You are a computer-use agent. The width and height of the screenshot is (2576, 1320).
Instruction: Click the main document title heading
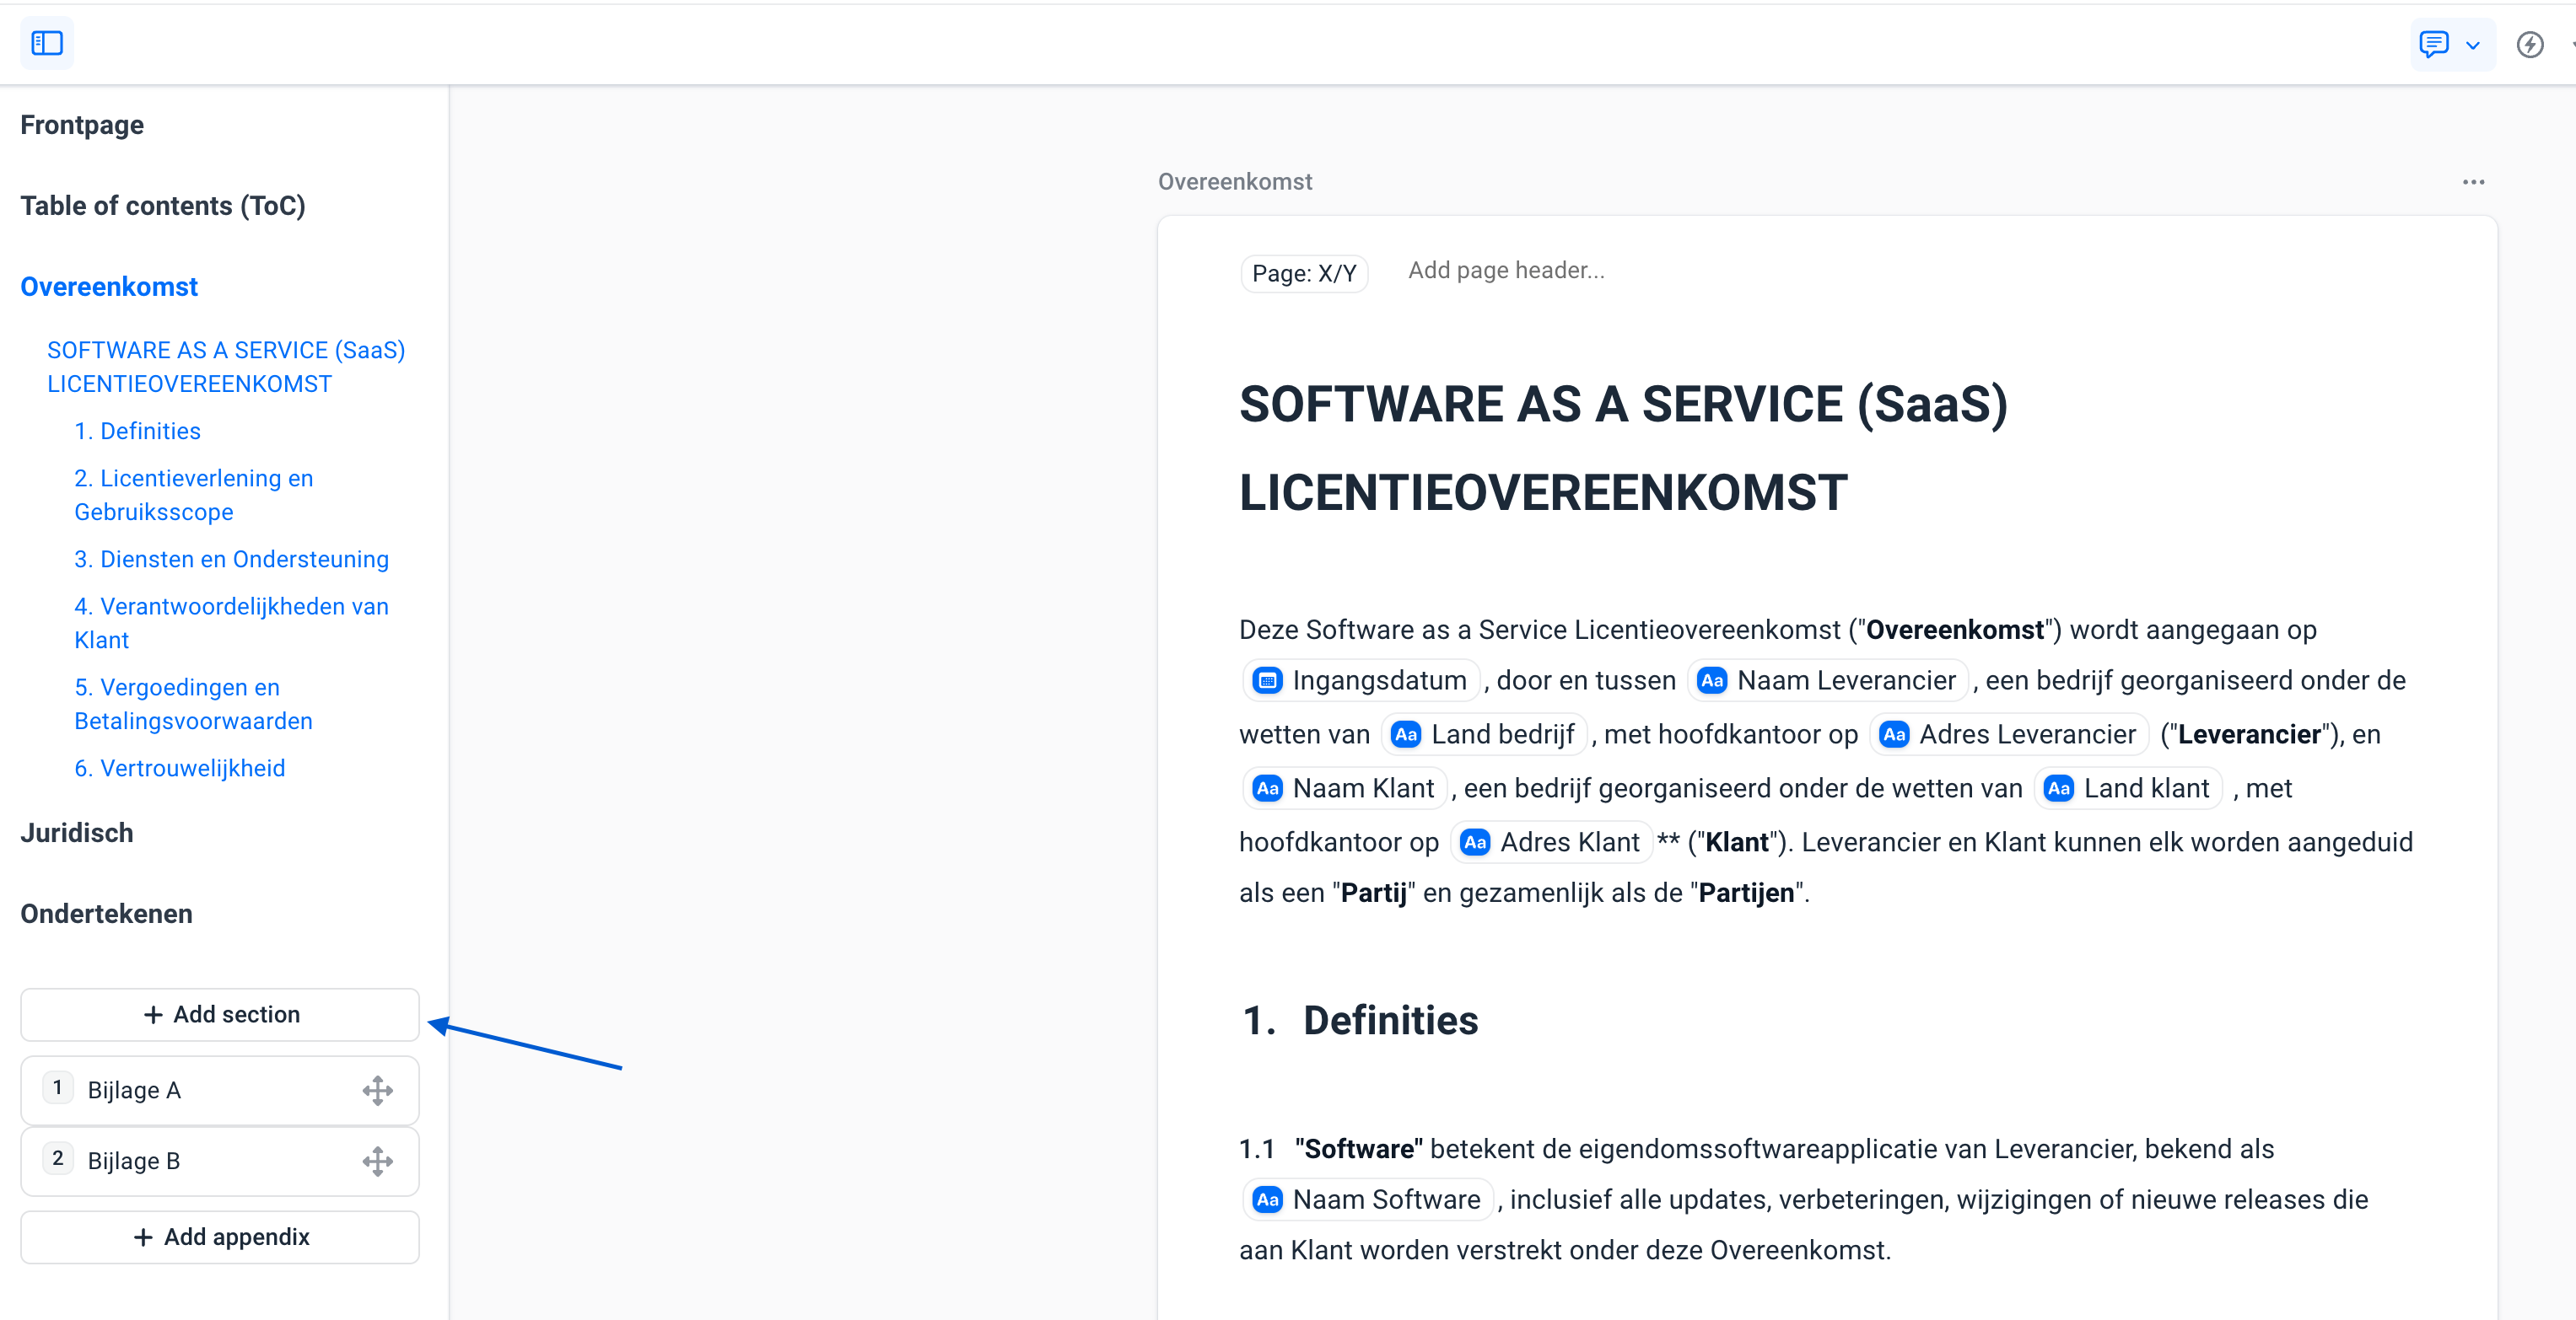[x=1623, y=448]
